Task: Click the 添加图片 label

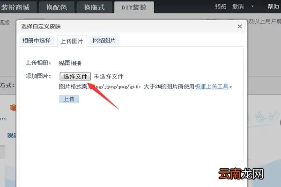Action: 38,76
